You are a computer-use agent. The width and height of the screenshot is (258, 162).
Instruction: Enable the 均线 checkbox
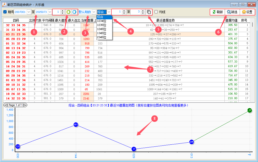click(156, 12)
